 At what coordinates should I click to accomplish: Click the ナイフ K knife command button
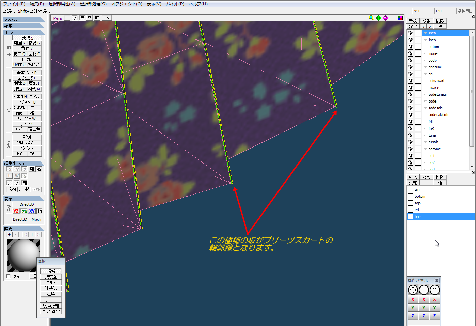pos(27,124)
